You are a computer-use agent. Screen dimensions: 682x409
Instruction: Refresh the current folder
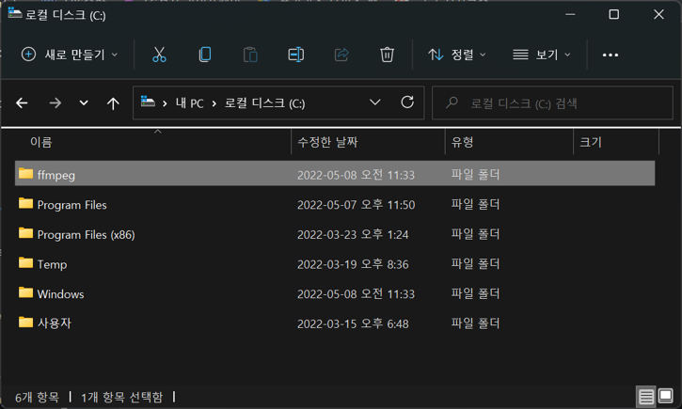pyautogui.click(x=407, y=102)
